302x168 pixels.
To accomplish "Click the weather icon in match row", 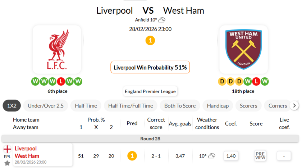I will pyautogui.click(x=212, y=156).
